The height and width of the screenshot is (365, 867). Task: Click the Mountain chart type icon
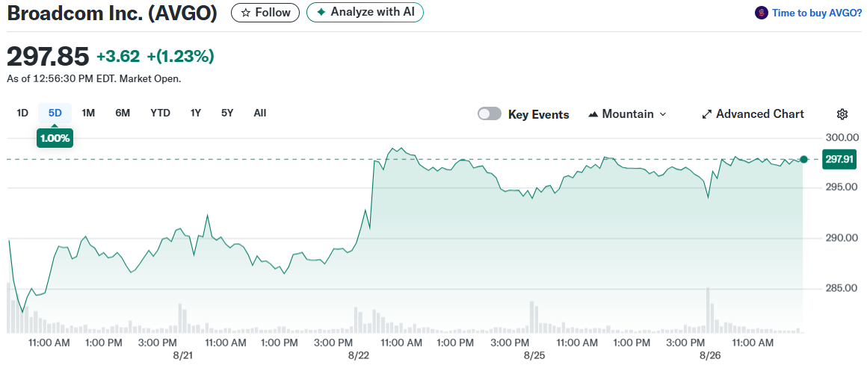[x=593, y=114]
